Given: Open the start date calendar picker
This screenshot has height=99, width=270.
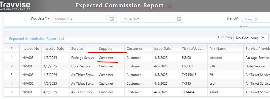Looking at the screenshot, I should pos(112,19).
